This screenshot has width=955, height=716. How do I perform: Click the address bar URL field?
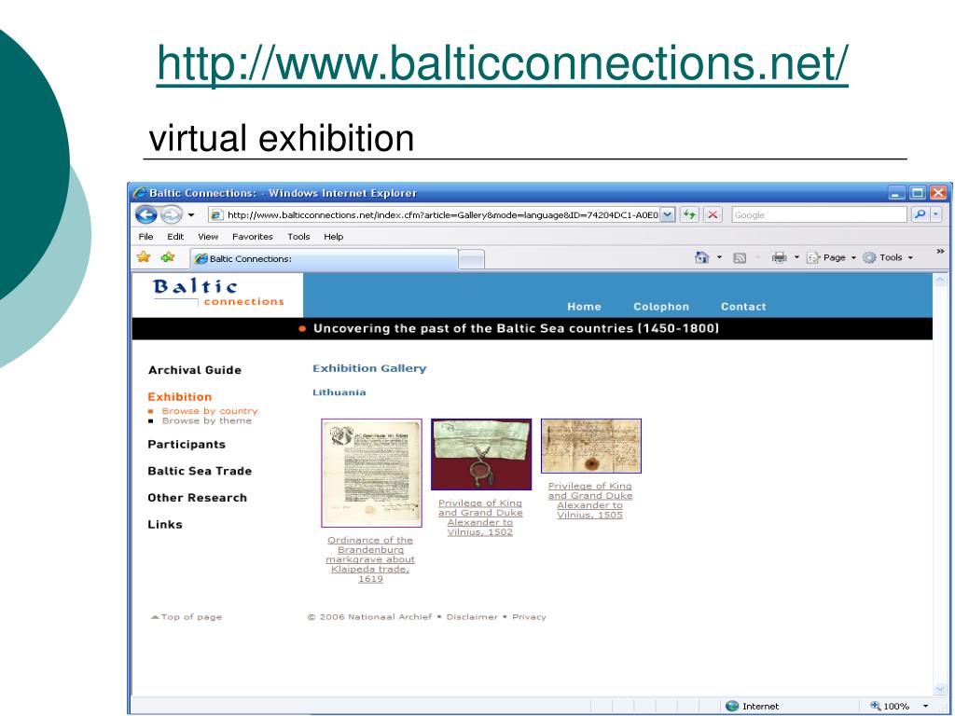(435, 215)
